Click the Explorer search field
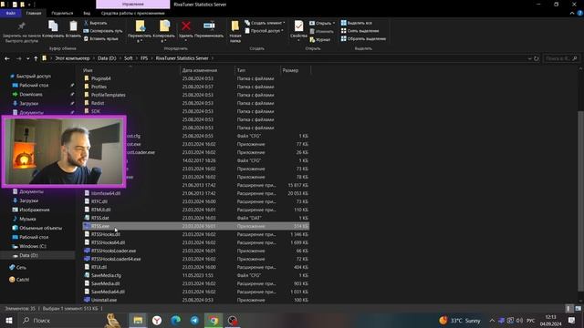584x328 pixels. pos(561,58)
